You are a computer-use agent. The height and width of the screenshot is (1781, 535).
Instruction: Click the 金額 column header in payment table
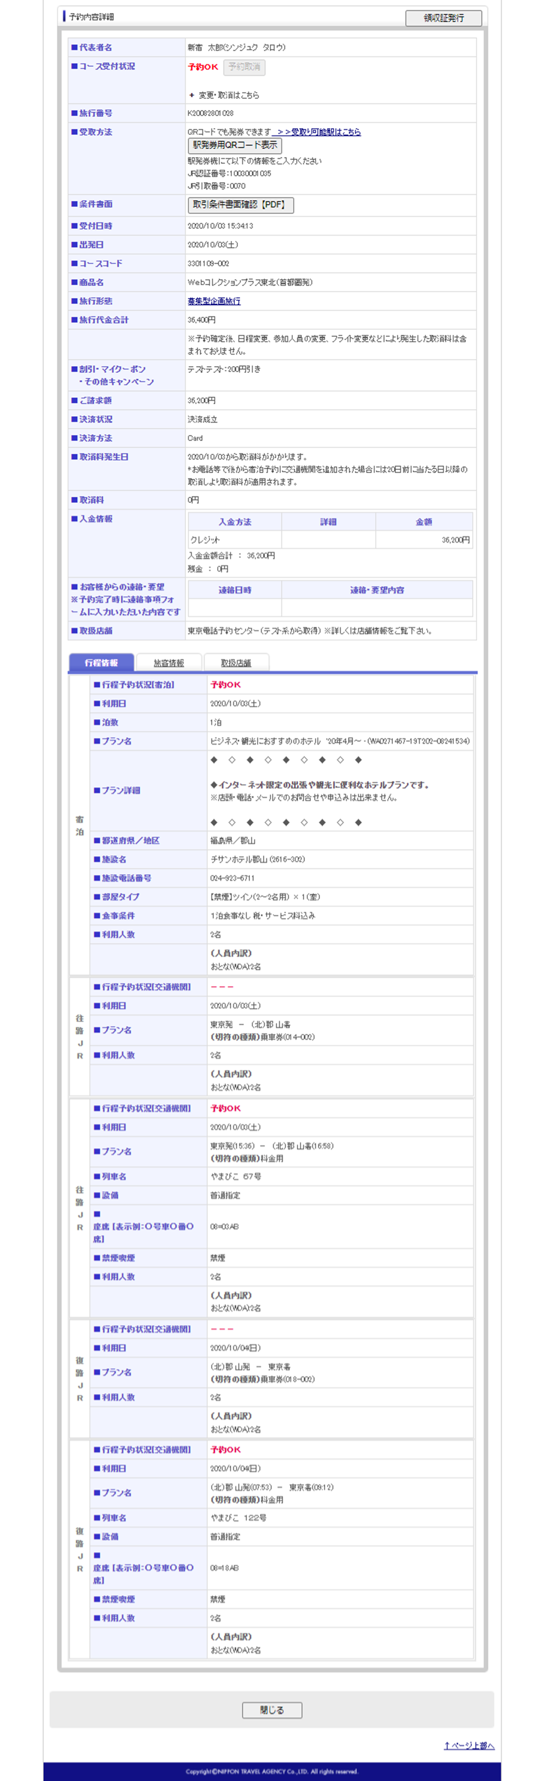tap(424, 522)
